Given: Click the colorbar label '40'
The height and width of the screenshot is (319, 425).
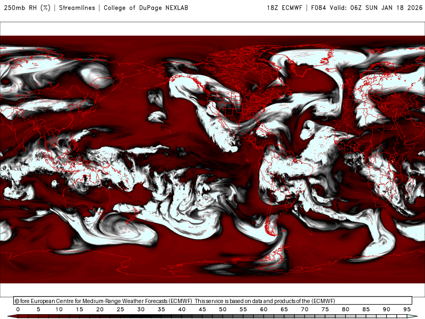Looking at the screenshot, I should click(182, 309).
